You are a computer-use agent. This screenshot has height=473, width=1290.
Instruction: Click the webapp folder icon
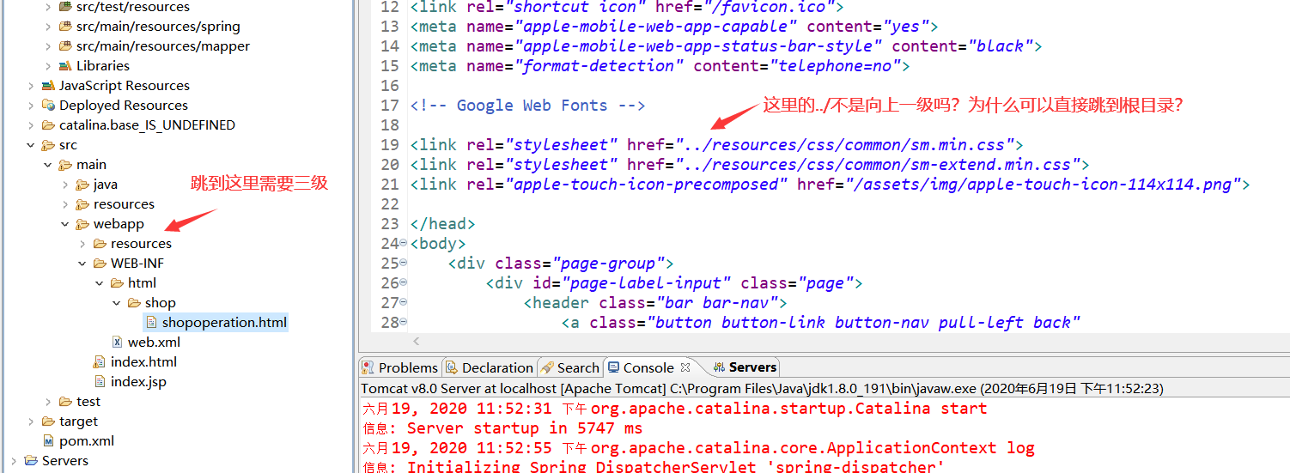point(82,224)
